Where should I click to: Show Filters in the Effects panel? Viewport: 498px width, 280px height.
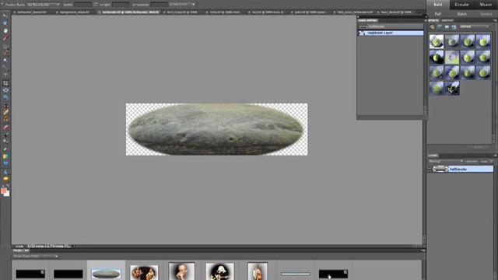coord(433,27)
